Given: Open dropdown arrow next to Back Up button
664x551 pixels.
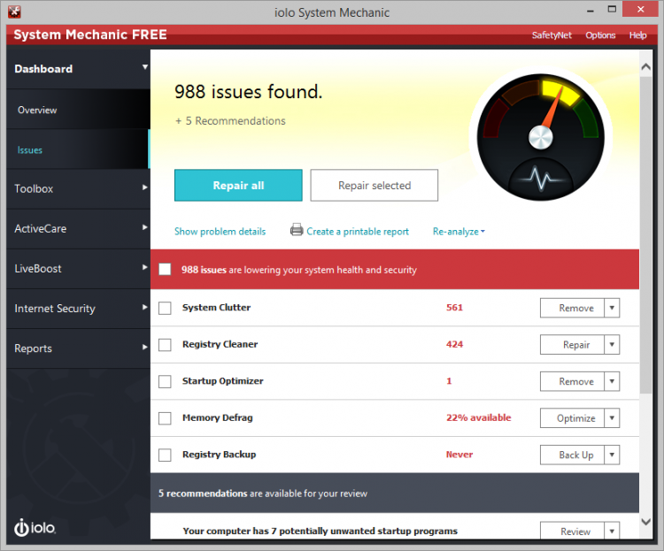Looking at the screenshot, I should pos(612,455).
